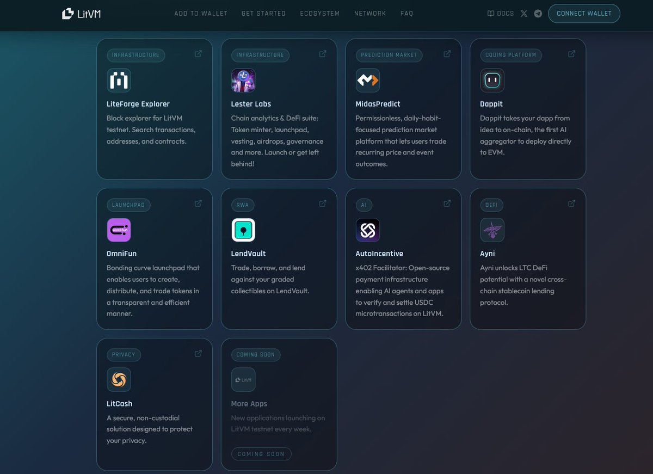Select the DEFI tag on Ayni card
This screenshot has width=653, height=474.
[x=492, y=205]
